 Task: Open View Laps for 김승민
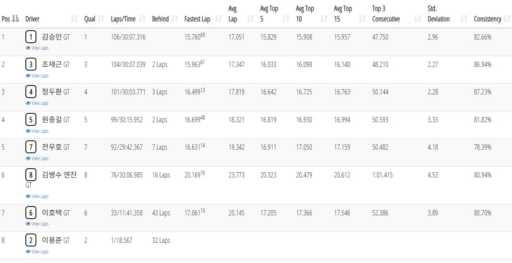coord(37,48)
